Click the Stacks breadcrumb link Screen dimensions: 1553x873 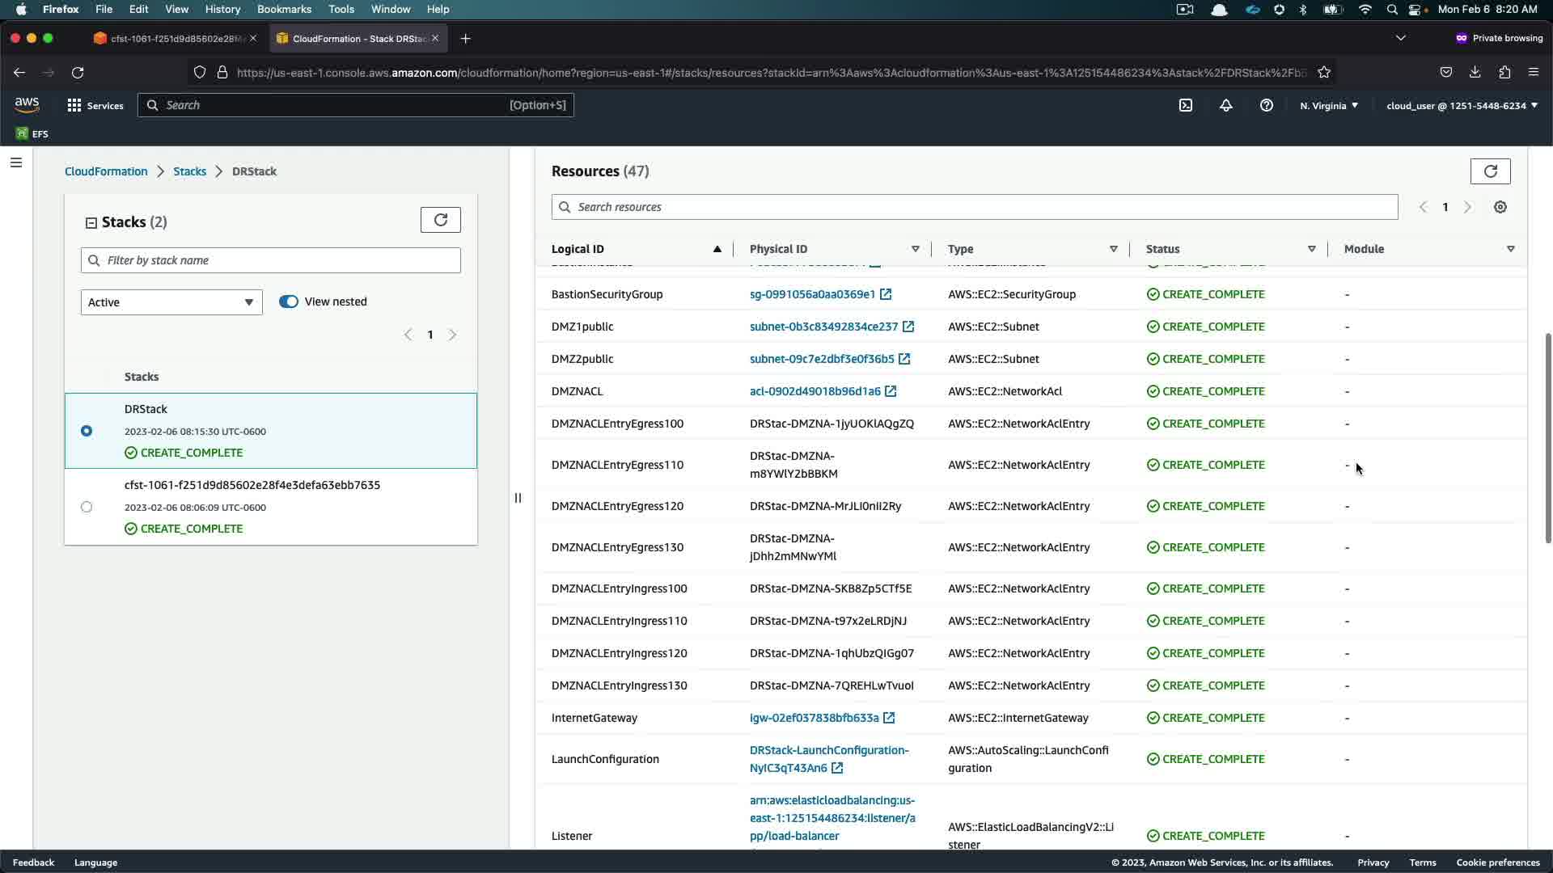tap(189, 171)
